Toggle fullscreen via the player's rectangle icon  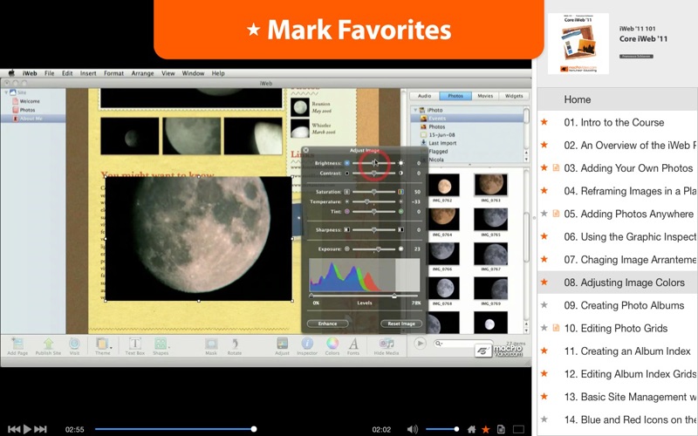(518, 429)
